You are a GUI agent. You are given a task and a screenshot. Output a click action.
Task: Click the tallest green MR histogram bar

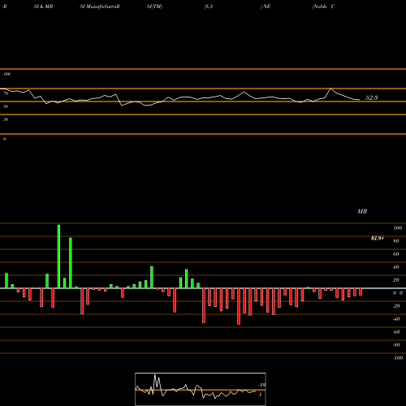click(58, 257)
